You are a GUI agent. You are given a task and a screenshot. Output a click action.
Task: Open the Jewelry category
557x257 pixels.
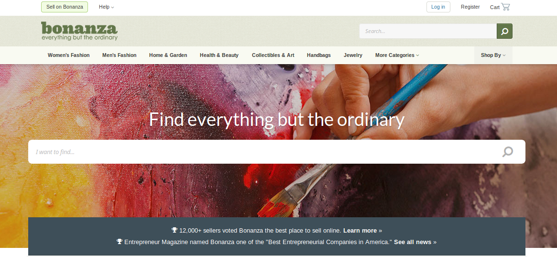click(x=353, y=55)
